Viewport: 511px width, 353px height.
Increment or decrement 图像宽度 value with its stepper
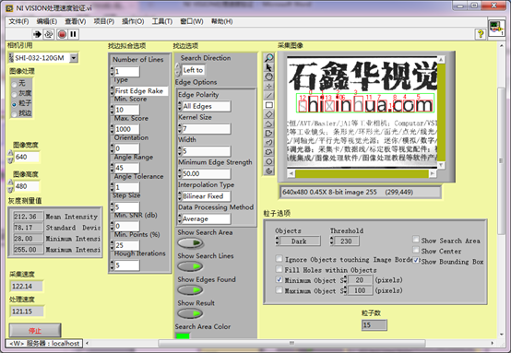pyautogui.click(x=10, y=157)
